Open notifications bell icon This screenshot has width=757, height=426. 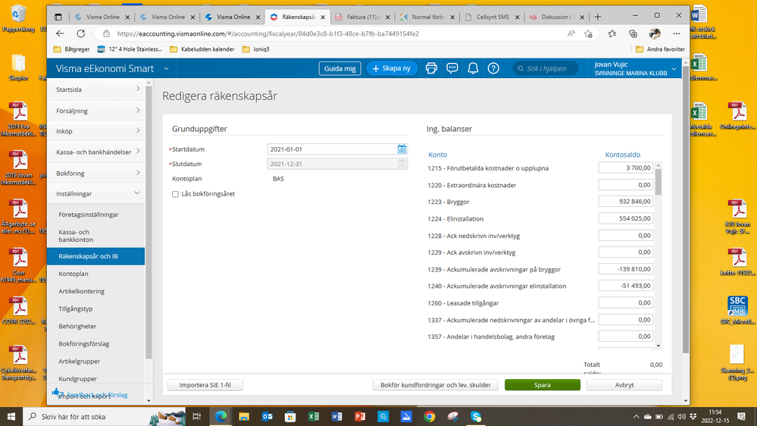click(473, 68)
